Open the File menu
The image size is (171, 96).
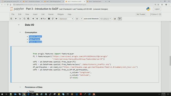13,14
